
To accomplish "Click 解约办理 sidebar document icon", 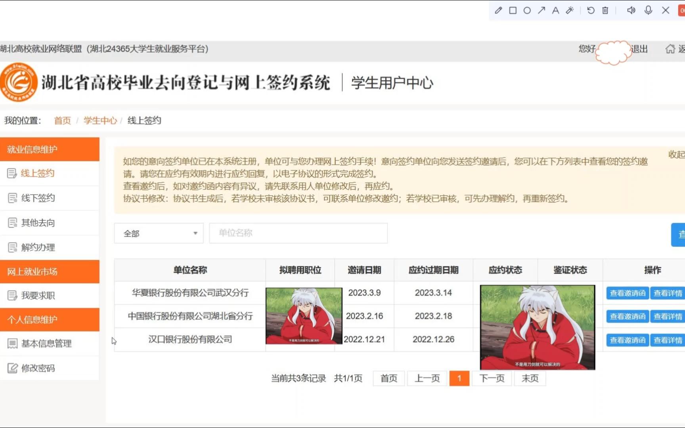I will (x=12, y=247).
